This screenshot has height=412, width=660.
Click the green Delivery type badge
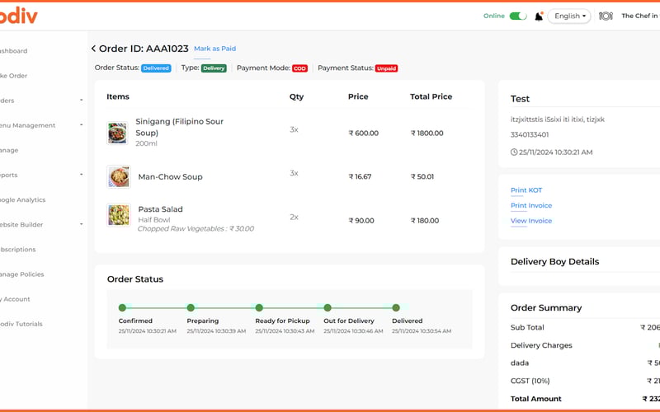tap(214, 68)
